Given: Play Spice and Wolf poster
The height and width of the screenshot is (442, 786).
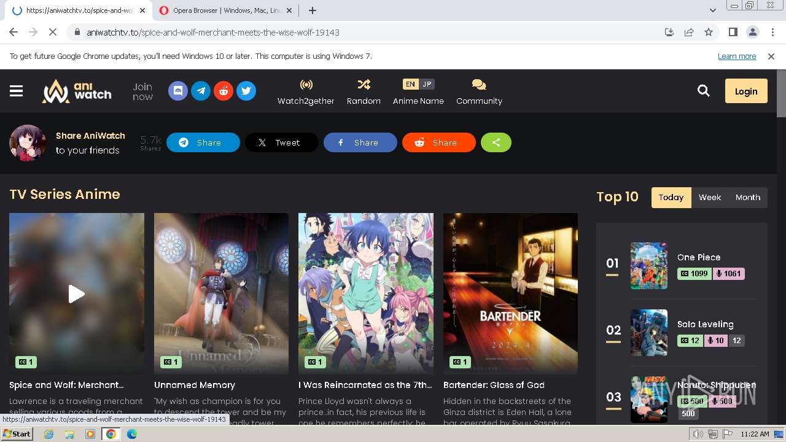Looking at the screenshot, I should click(x=77, y=293).
